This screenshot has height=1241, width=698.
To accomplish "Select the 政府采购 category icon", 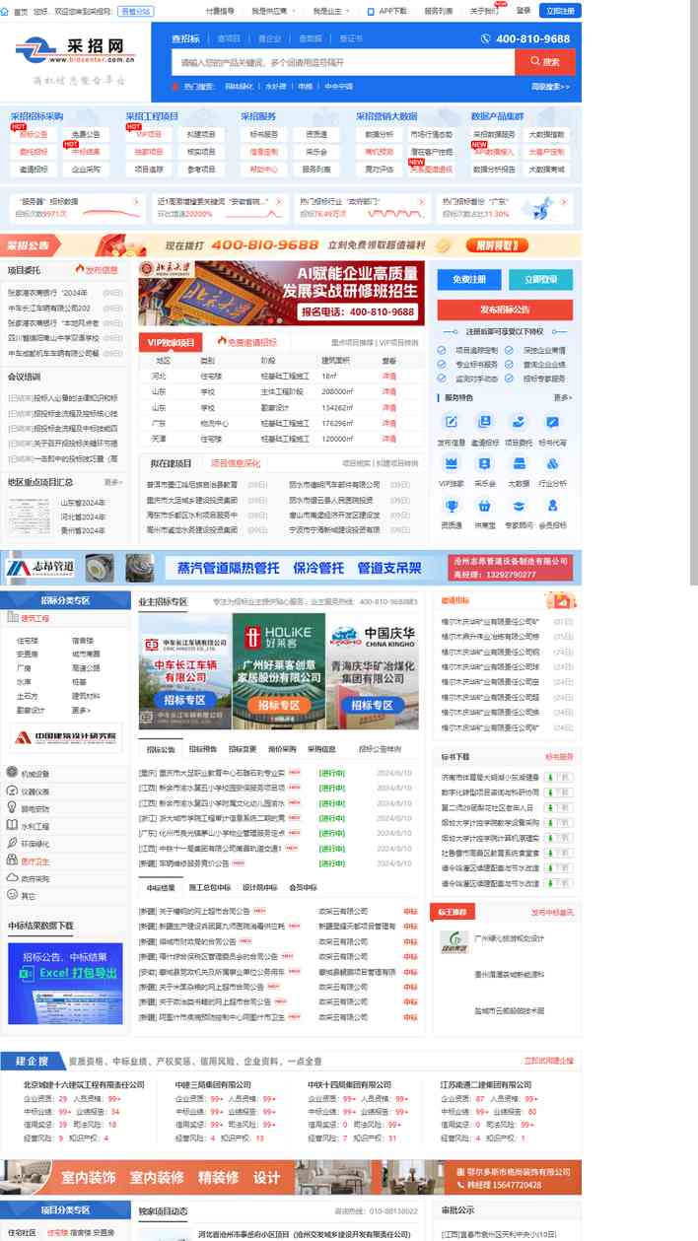I will [x=12, y=879].
